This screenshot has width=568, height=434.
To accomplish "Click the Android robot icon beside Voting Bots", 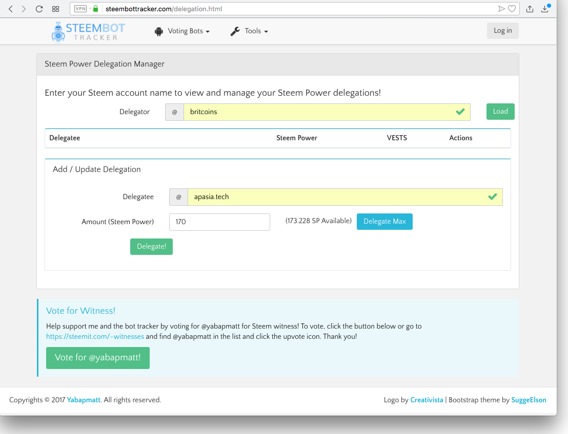I will (x=159, y=31).
